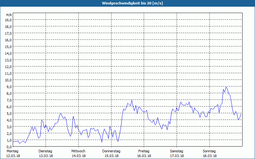Click the '17.03.18' date label

coord(177,156)
